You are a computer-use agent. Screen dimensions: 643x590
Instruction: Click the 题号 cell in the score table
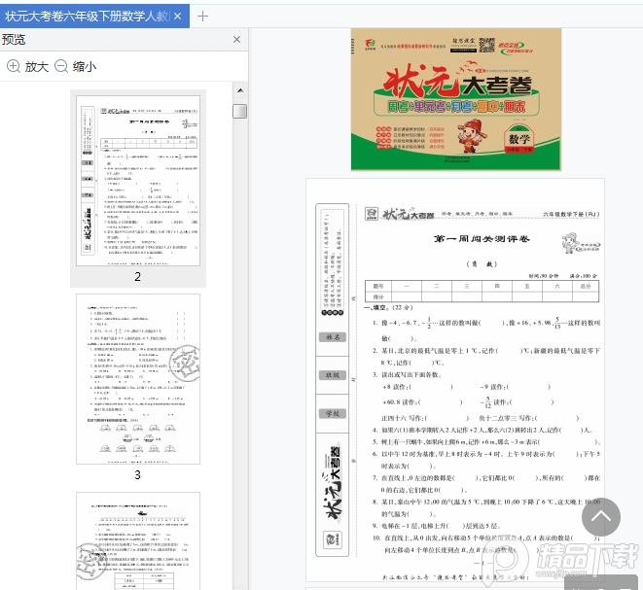point(378,286)
